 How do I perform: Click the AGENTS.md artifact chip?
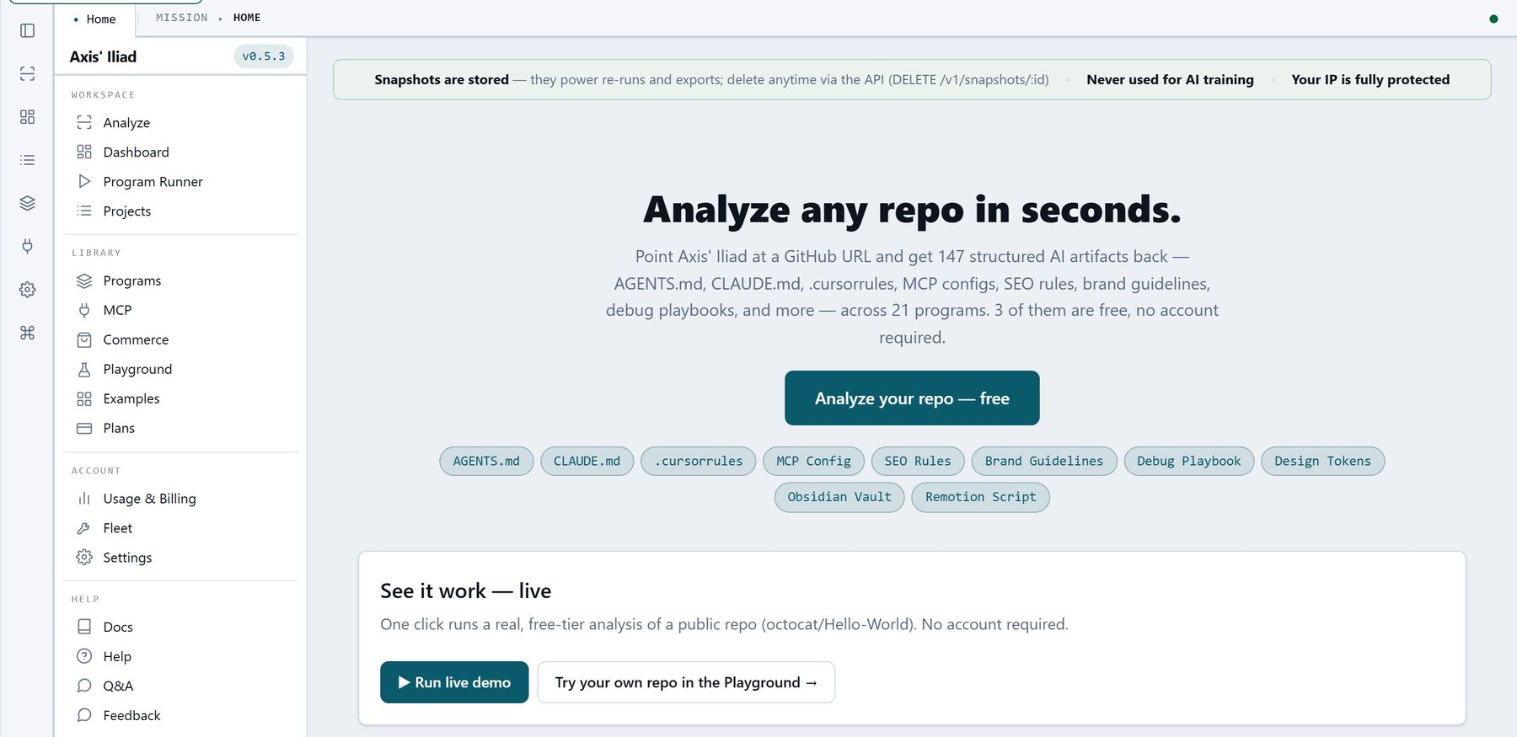pyautogui.click(x=486, y=461)
